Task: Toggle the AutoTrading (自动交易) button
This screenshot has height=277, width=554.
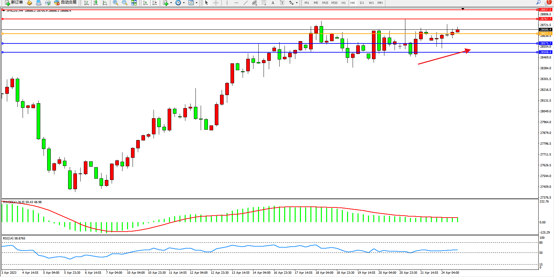Action: tap(65, 3)
